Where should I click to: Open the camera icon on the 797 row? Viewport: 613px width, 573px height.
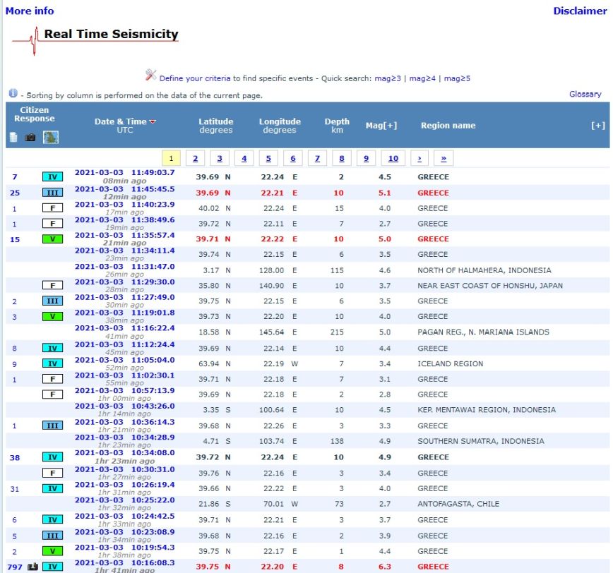(32, 567)
